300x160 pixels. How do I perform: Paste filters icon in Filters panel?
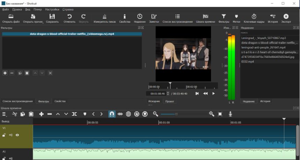coord(27,73)
